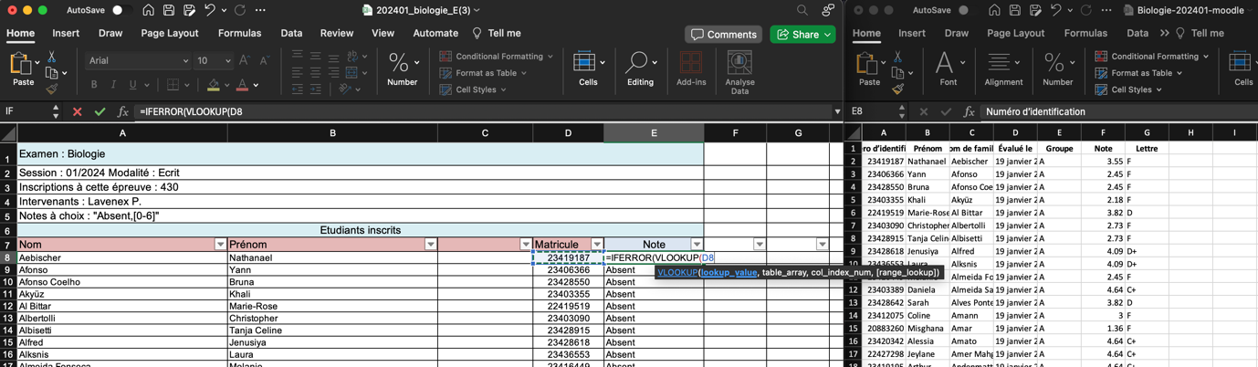Click cell containing Aebischer
Viewport: 1258px width, 367px height.
pyautogui.click(x=122, y=257)
